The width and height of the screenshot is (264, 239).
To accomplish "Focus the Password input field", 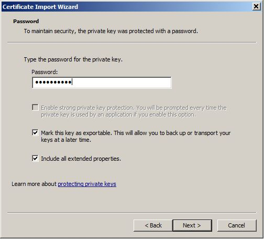I will point(102,82).
